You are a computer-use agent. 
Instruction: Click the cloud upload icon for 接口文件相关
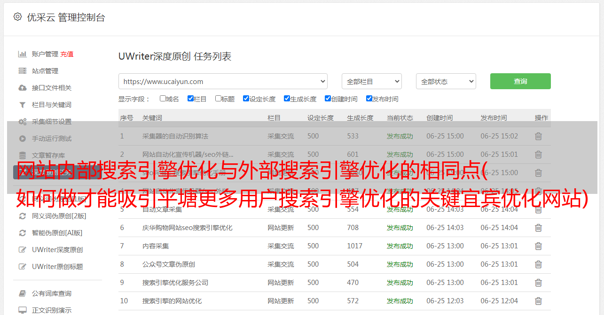pos(22,88)
